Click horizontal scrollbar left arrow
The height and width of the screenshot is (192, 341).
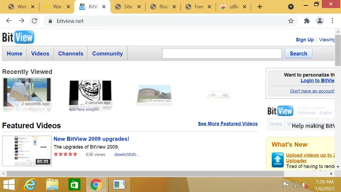click(3, 174)
